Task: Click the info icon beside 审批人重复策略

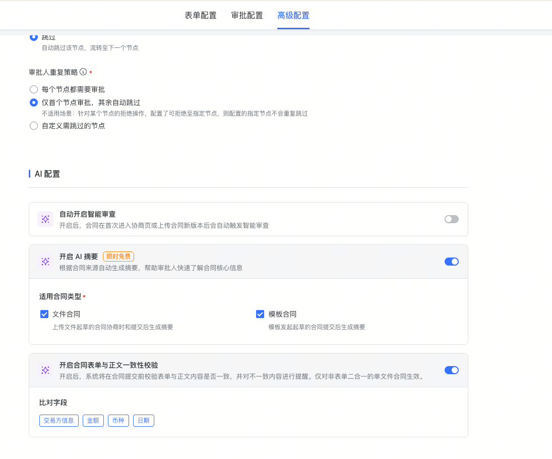Action: click(83, 72)
